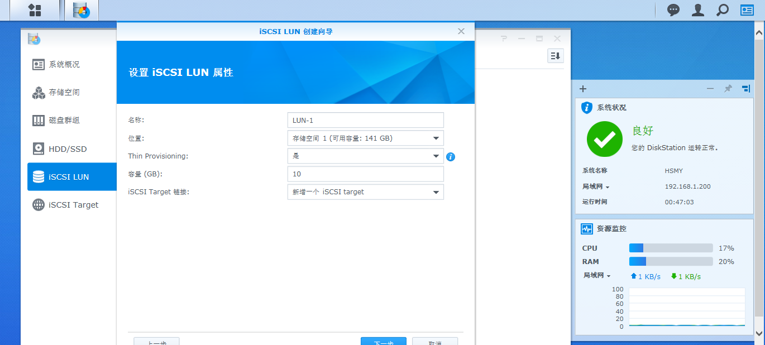Select 存储空间 in the sidebar
Screen dimensions: 765x345
(x=64, y=93)
